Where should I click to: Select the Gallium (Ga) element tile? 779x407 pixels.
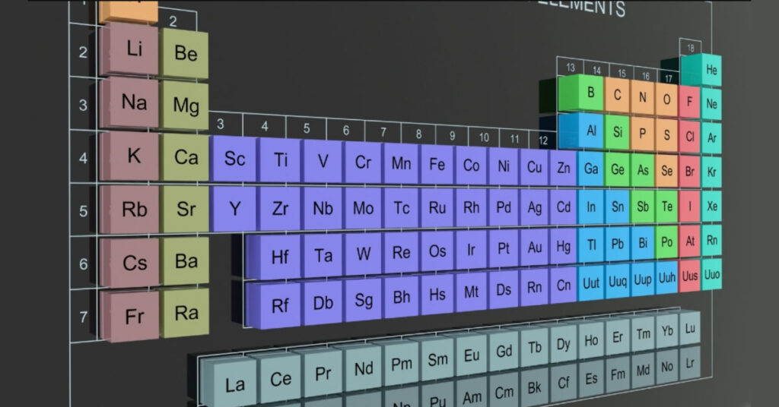click(x=590, y=169)
